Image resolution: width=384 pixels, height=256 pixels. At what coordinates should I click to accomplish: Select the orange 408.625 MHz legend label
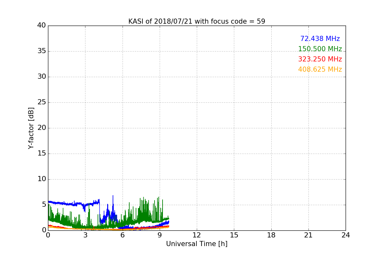pyautogui.click(x=320, y=69)
